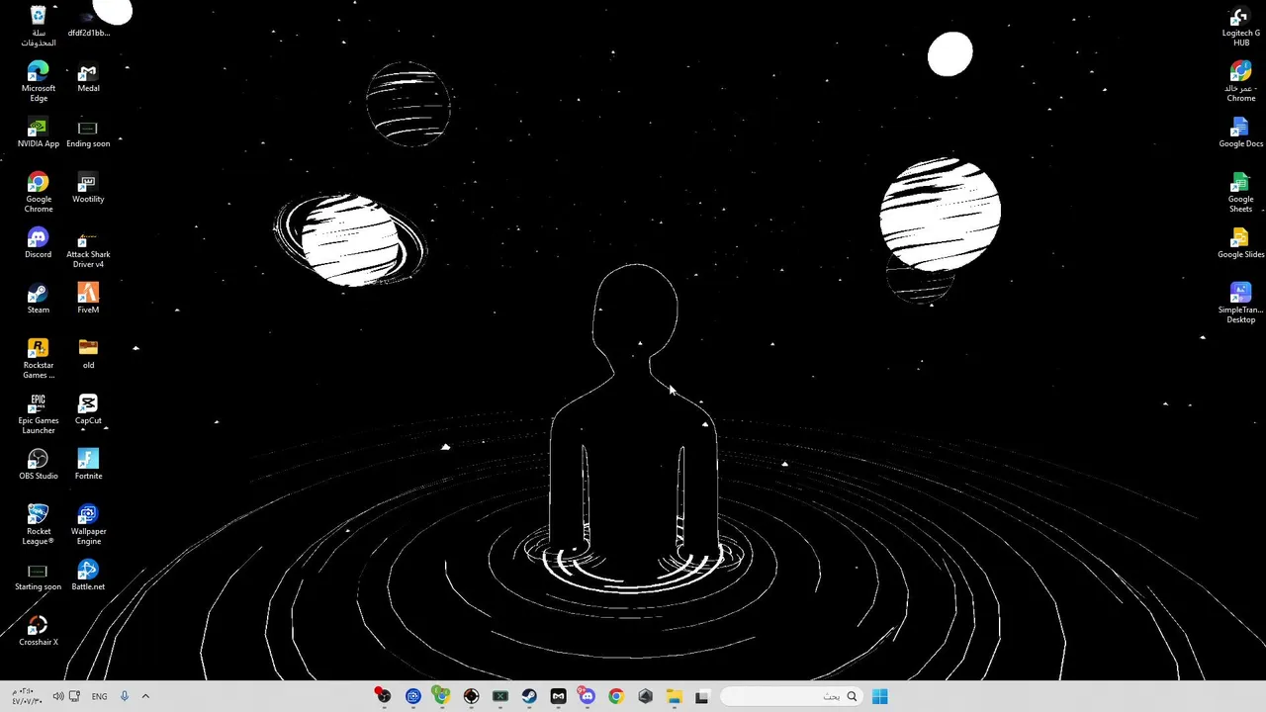This screenshot has height=712, width=1266.
Task: Open the dfdf2d1bb file on desktop
Action: tap(88, 22)
